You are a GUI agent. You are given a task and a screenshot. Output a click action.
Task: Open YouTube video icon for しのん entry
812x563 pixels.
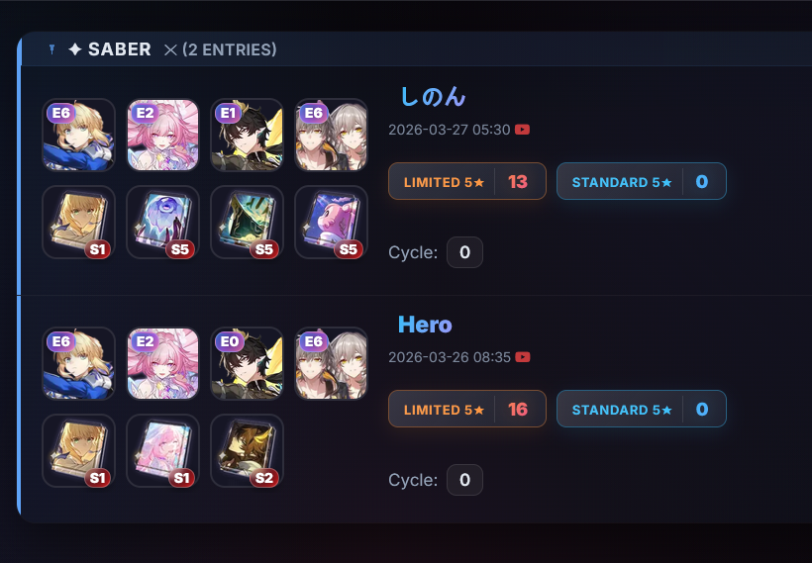[x=522, y=130]
